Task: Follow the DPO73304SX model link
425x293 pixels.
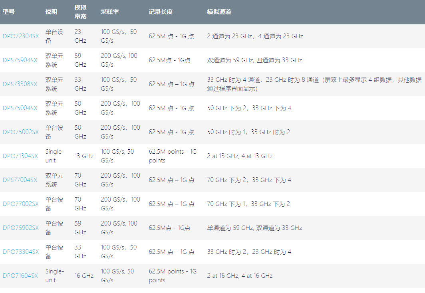Action: pyautogui.click(x=21, y=252)
